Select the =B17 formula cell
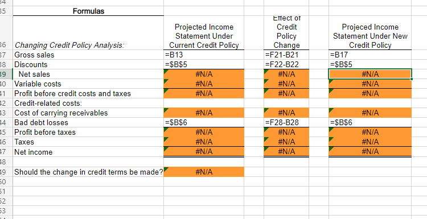The width and height of the screenshot is (427, 219). pos(370,55)
